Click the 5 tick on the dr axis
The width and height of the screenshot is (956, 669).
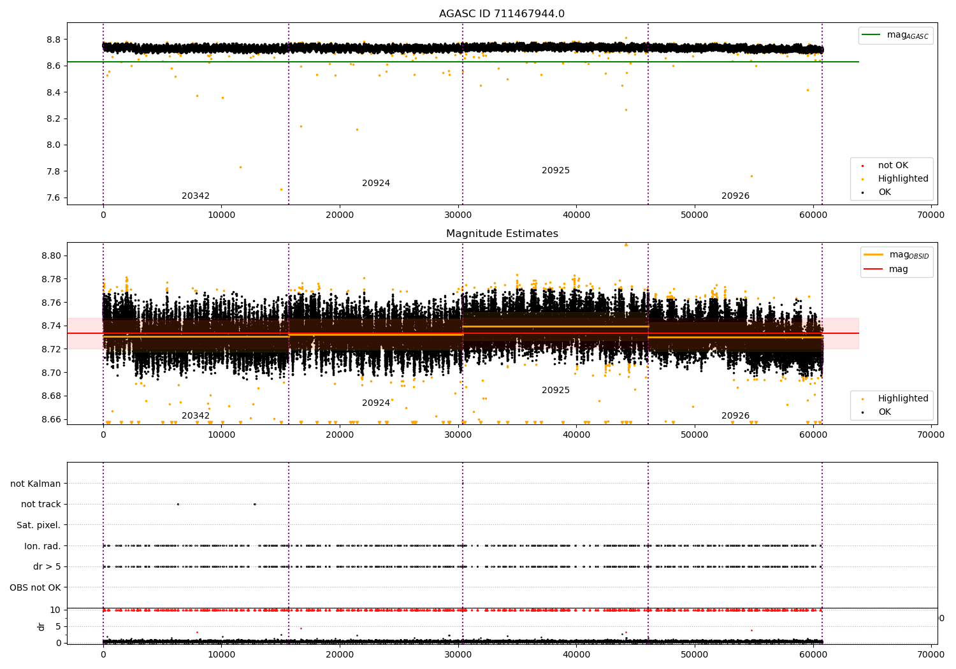coord(58,627)
